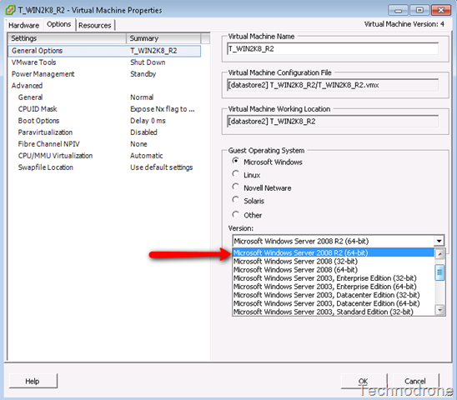Choose Novell Netware guest OS radio
The width and height of the screenshot is (457, 400).
click(x=235, y=187)
